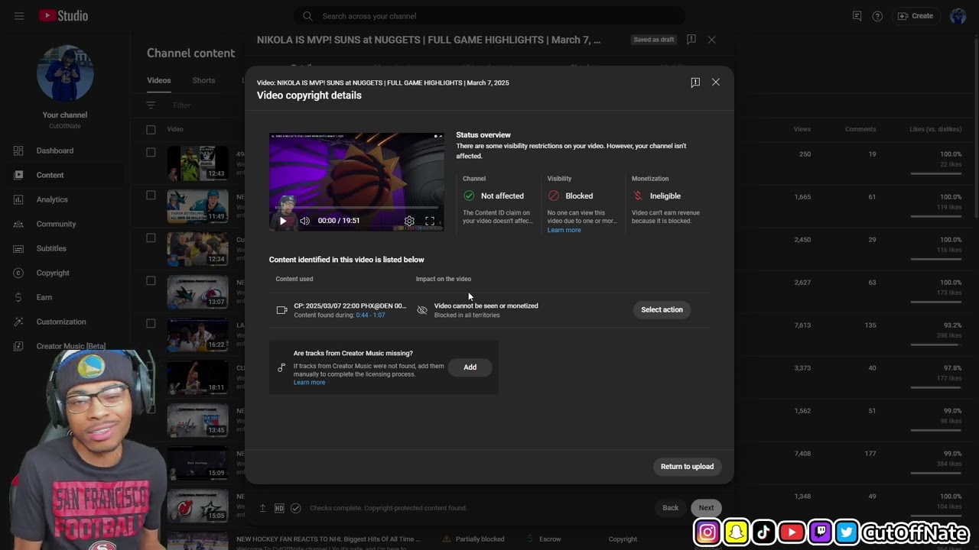The height and width of the screenshot is (550, 979).
Task: Click Return to upload button
Action: pyautogui.click(x=687, y=467)
